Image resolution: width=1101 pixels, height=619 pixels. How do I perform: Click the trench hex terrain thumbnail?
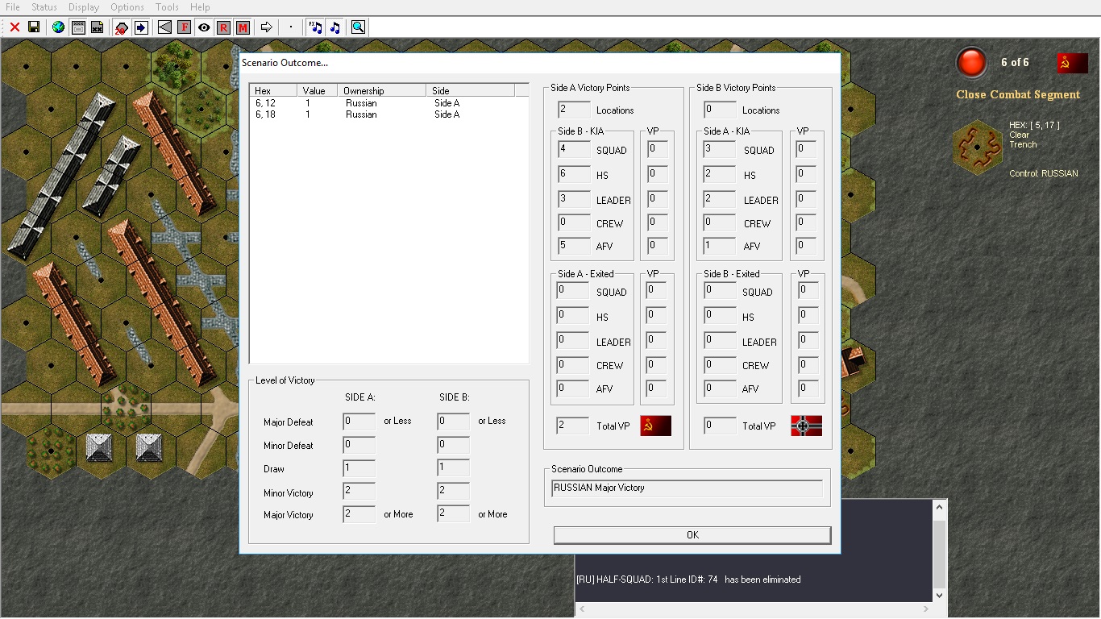coord(978,147)
